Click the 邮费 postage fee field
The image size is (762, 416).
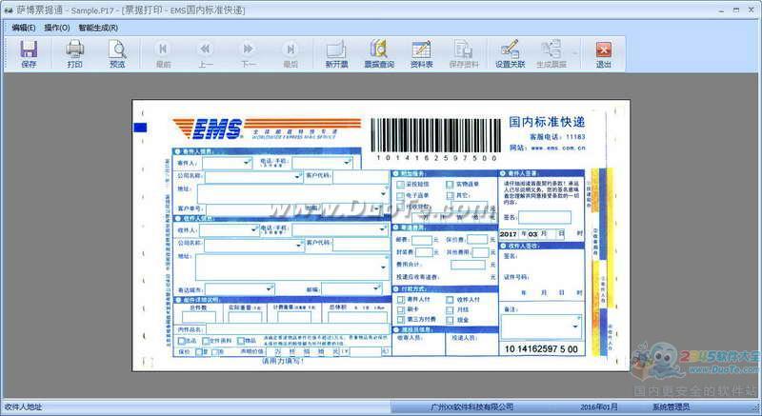point(422,240)
